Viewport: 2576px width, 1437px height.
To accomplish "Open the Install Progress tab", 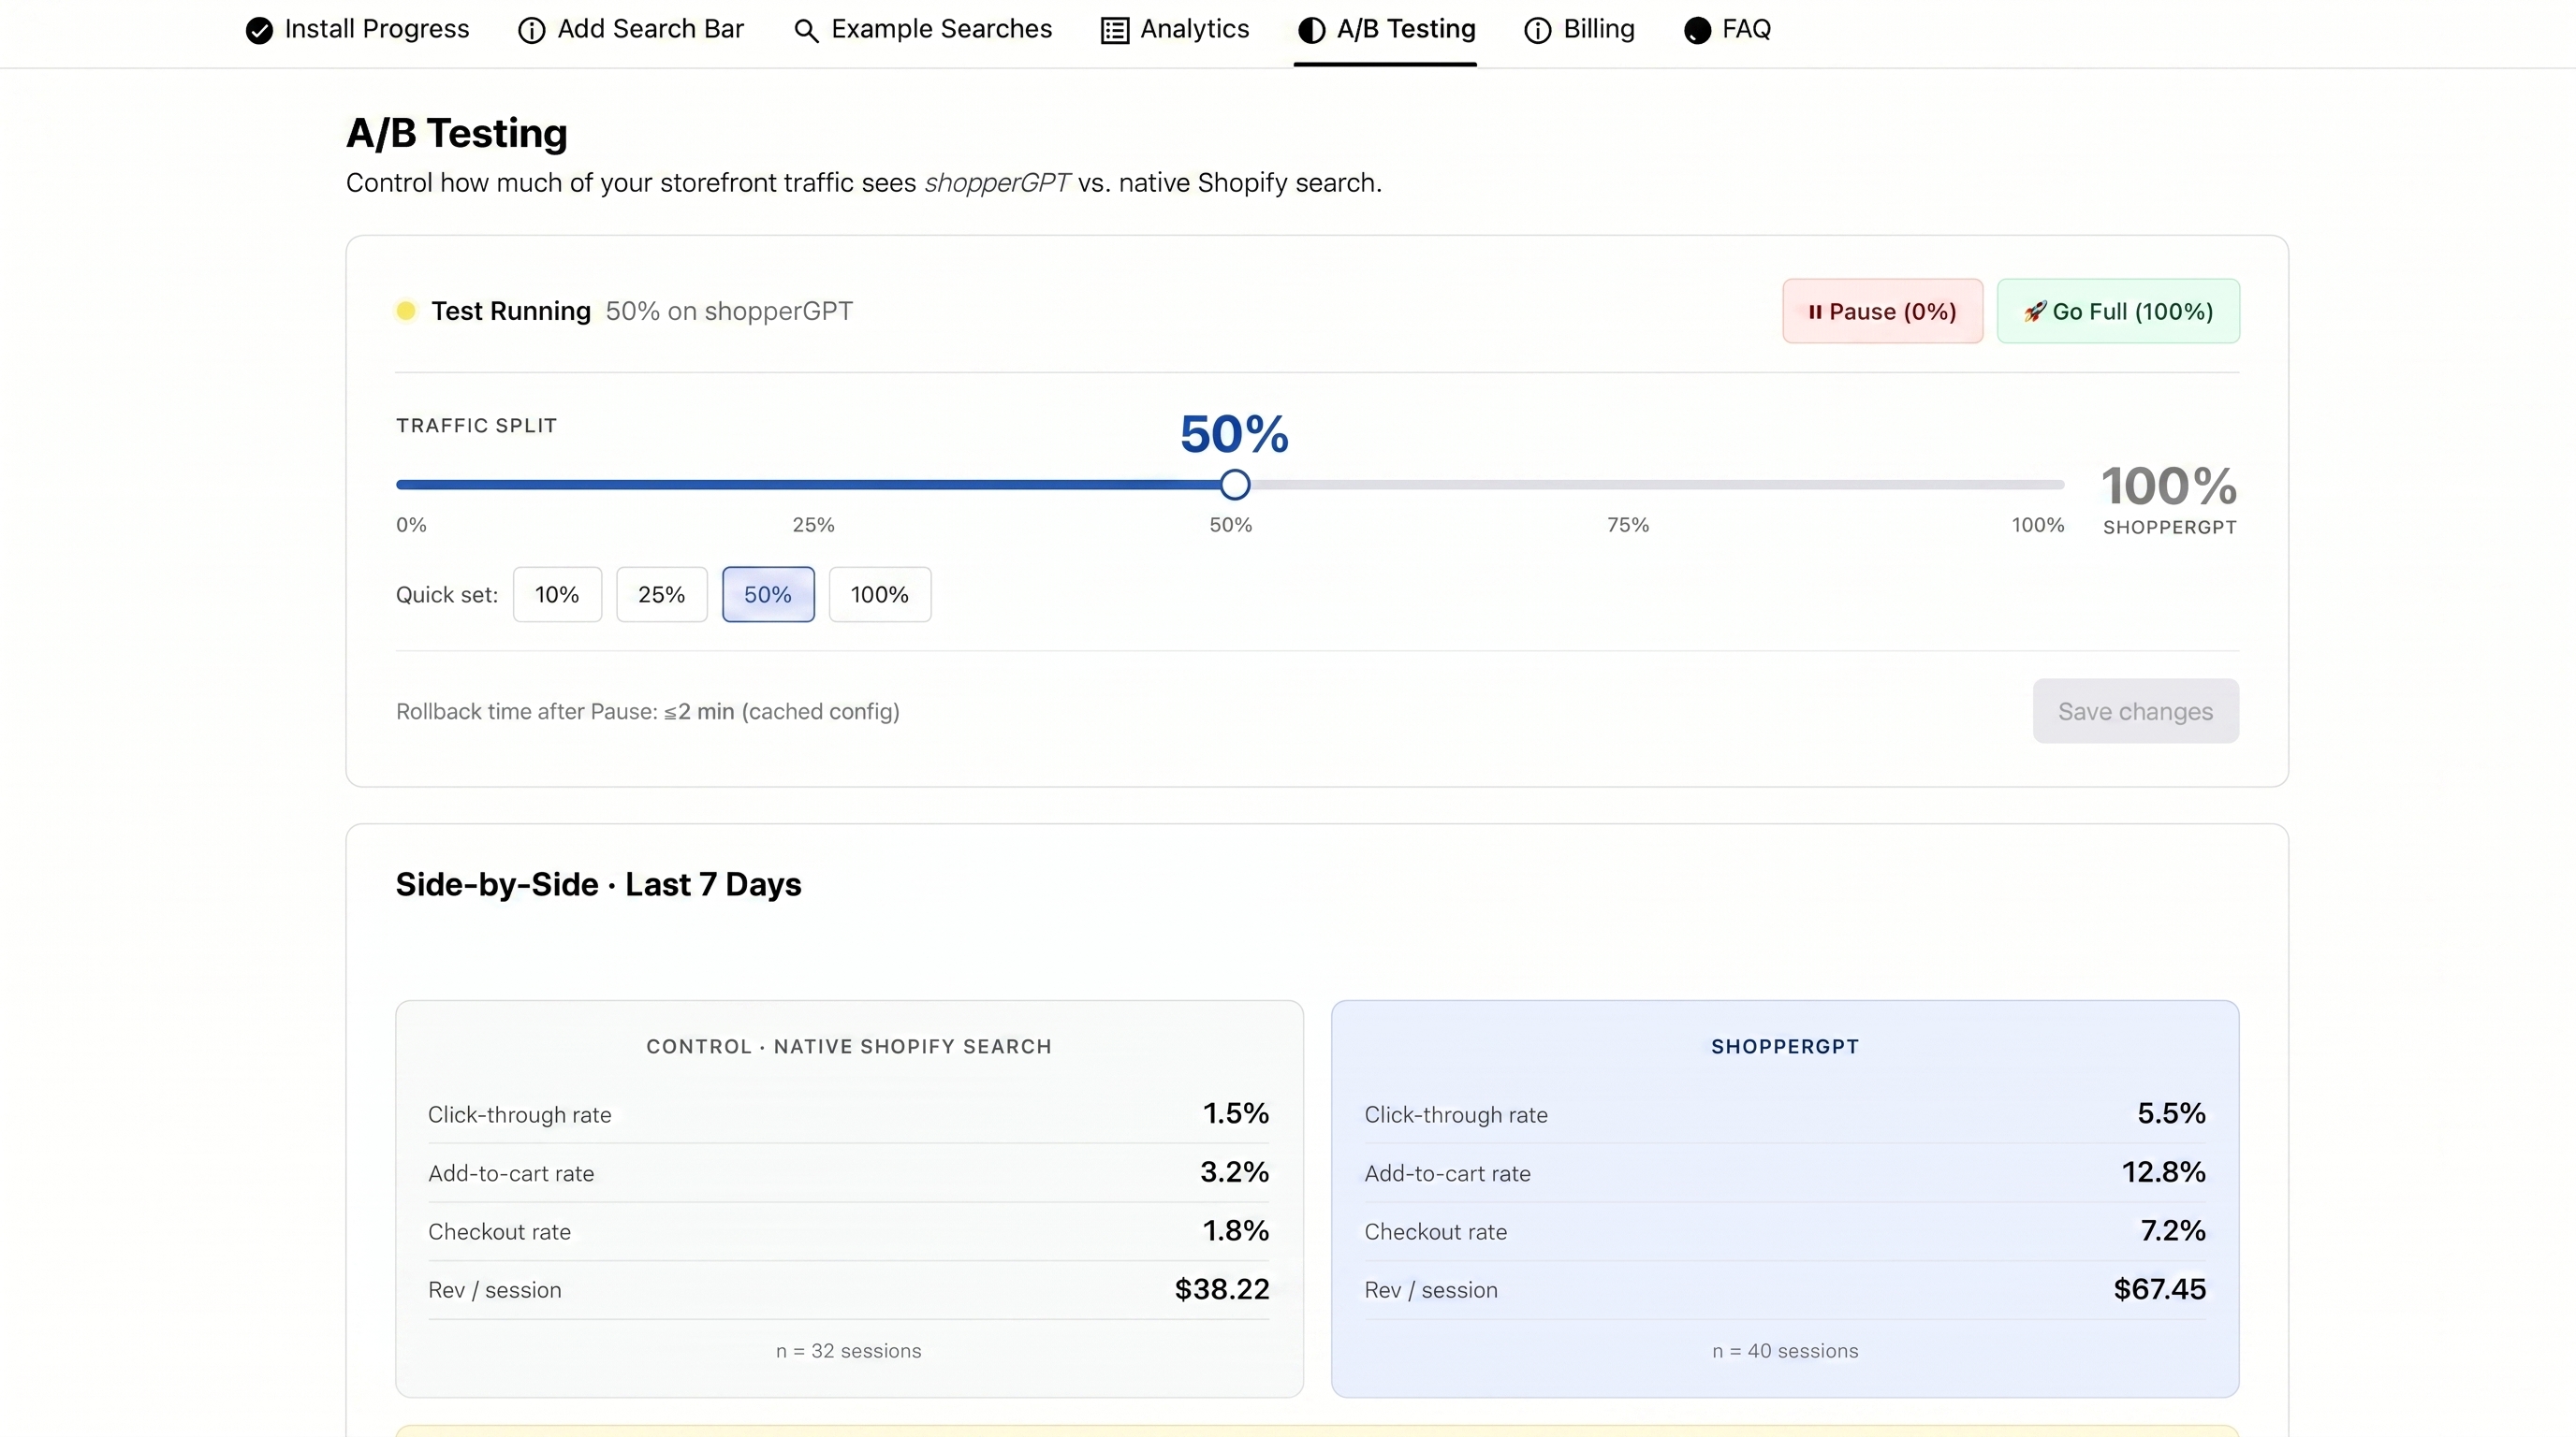I will point(357,30).
